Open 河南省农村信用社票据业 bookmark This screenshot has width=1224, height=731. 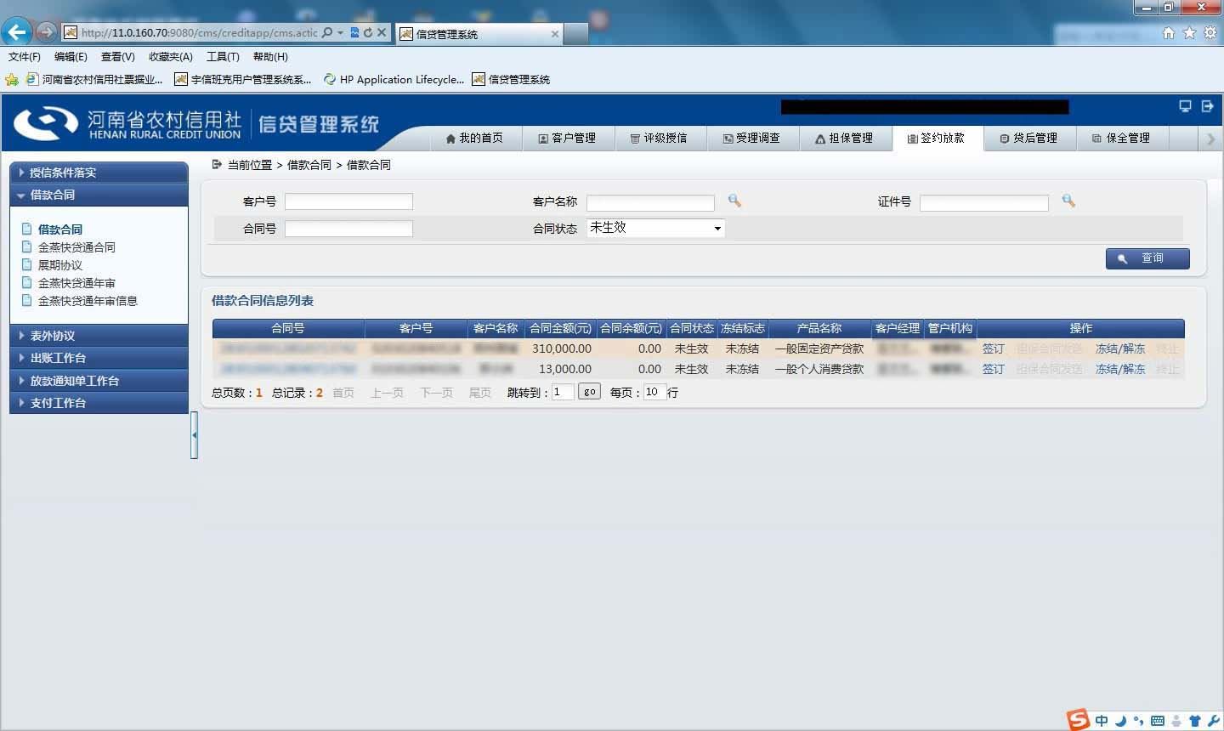coord(94,79)
